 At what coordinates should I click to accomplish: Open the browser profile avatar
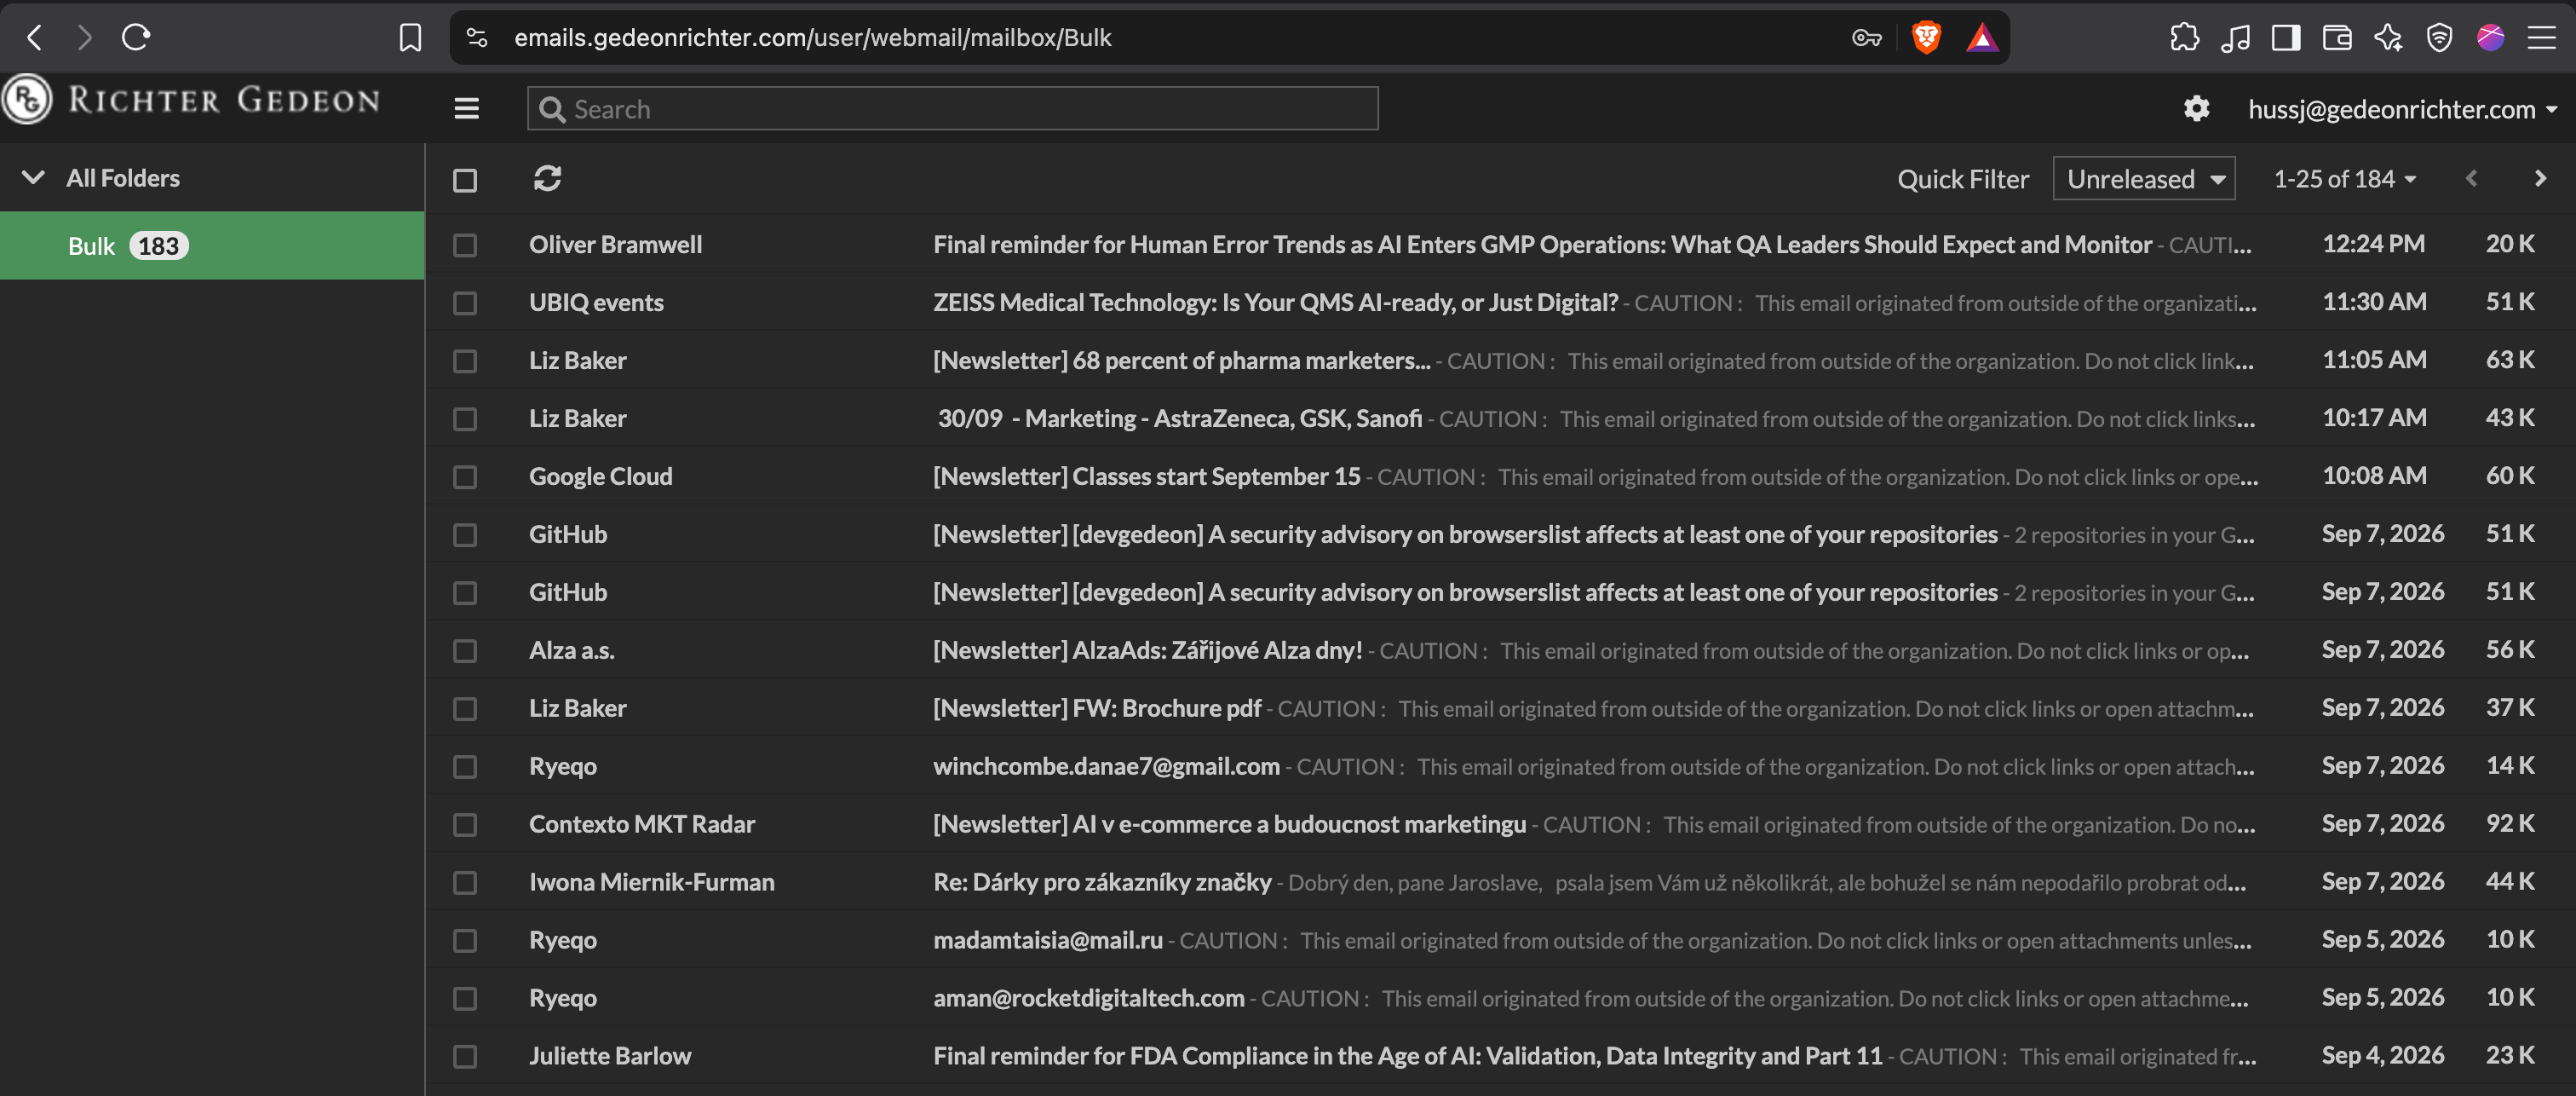point(2490,38)
